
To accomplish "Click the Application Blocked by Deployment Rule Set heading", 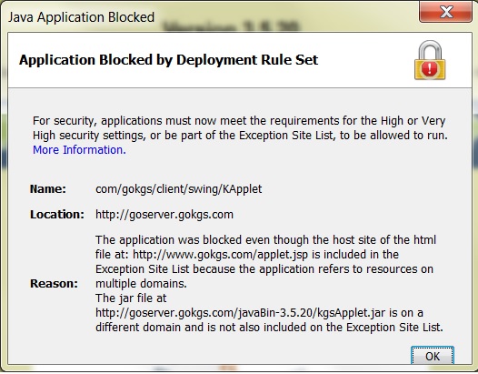I will point(169,60).
